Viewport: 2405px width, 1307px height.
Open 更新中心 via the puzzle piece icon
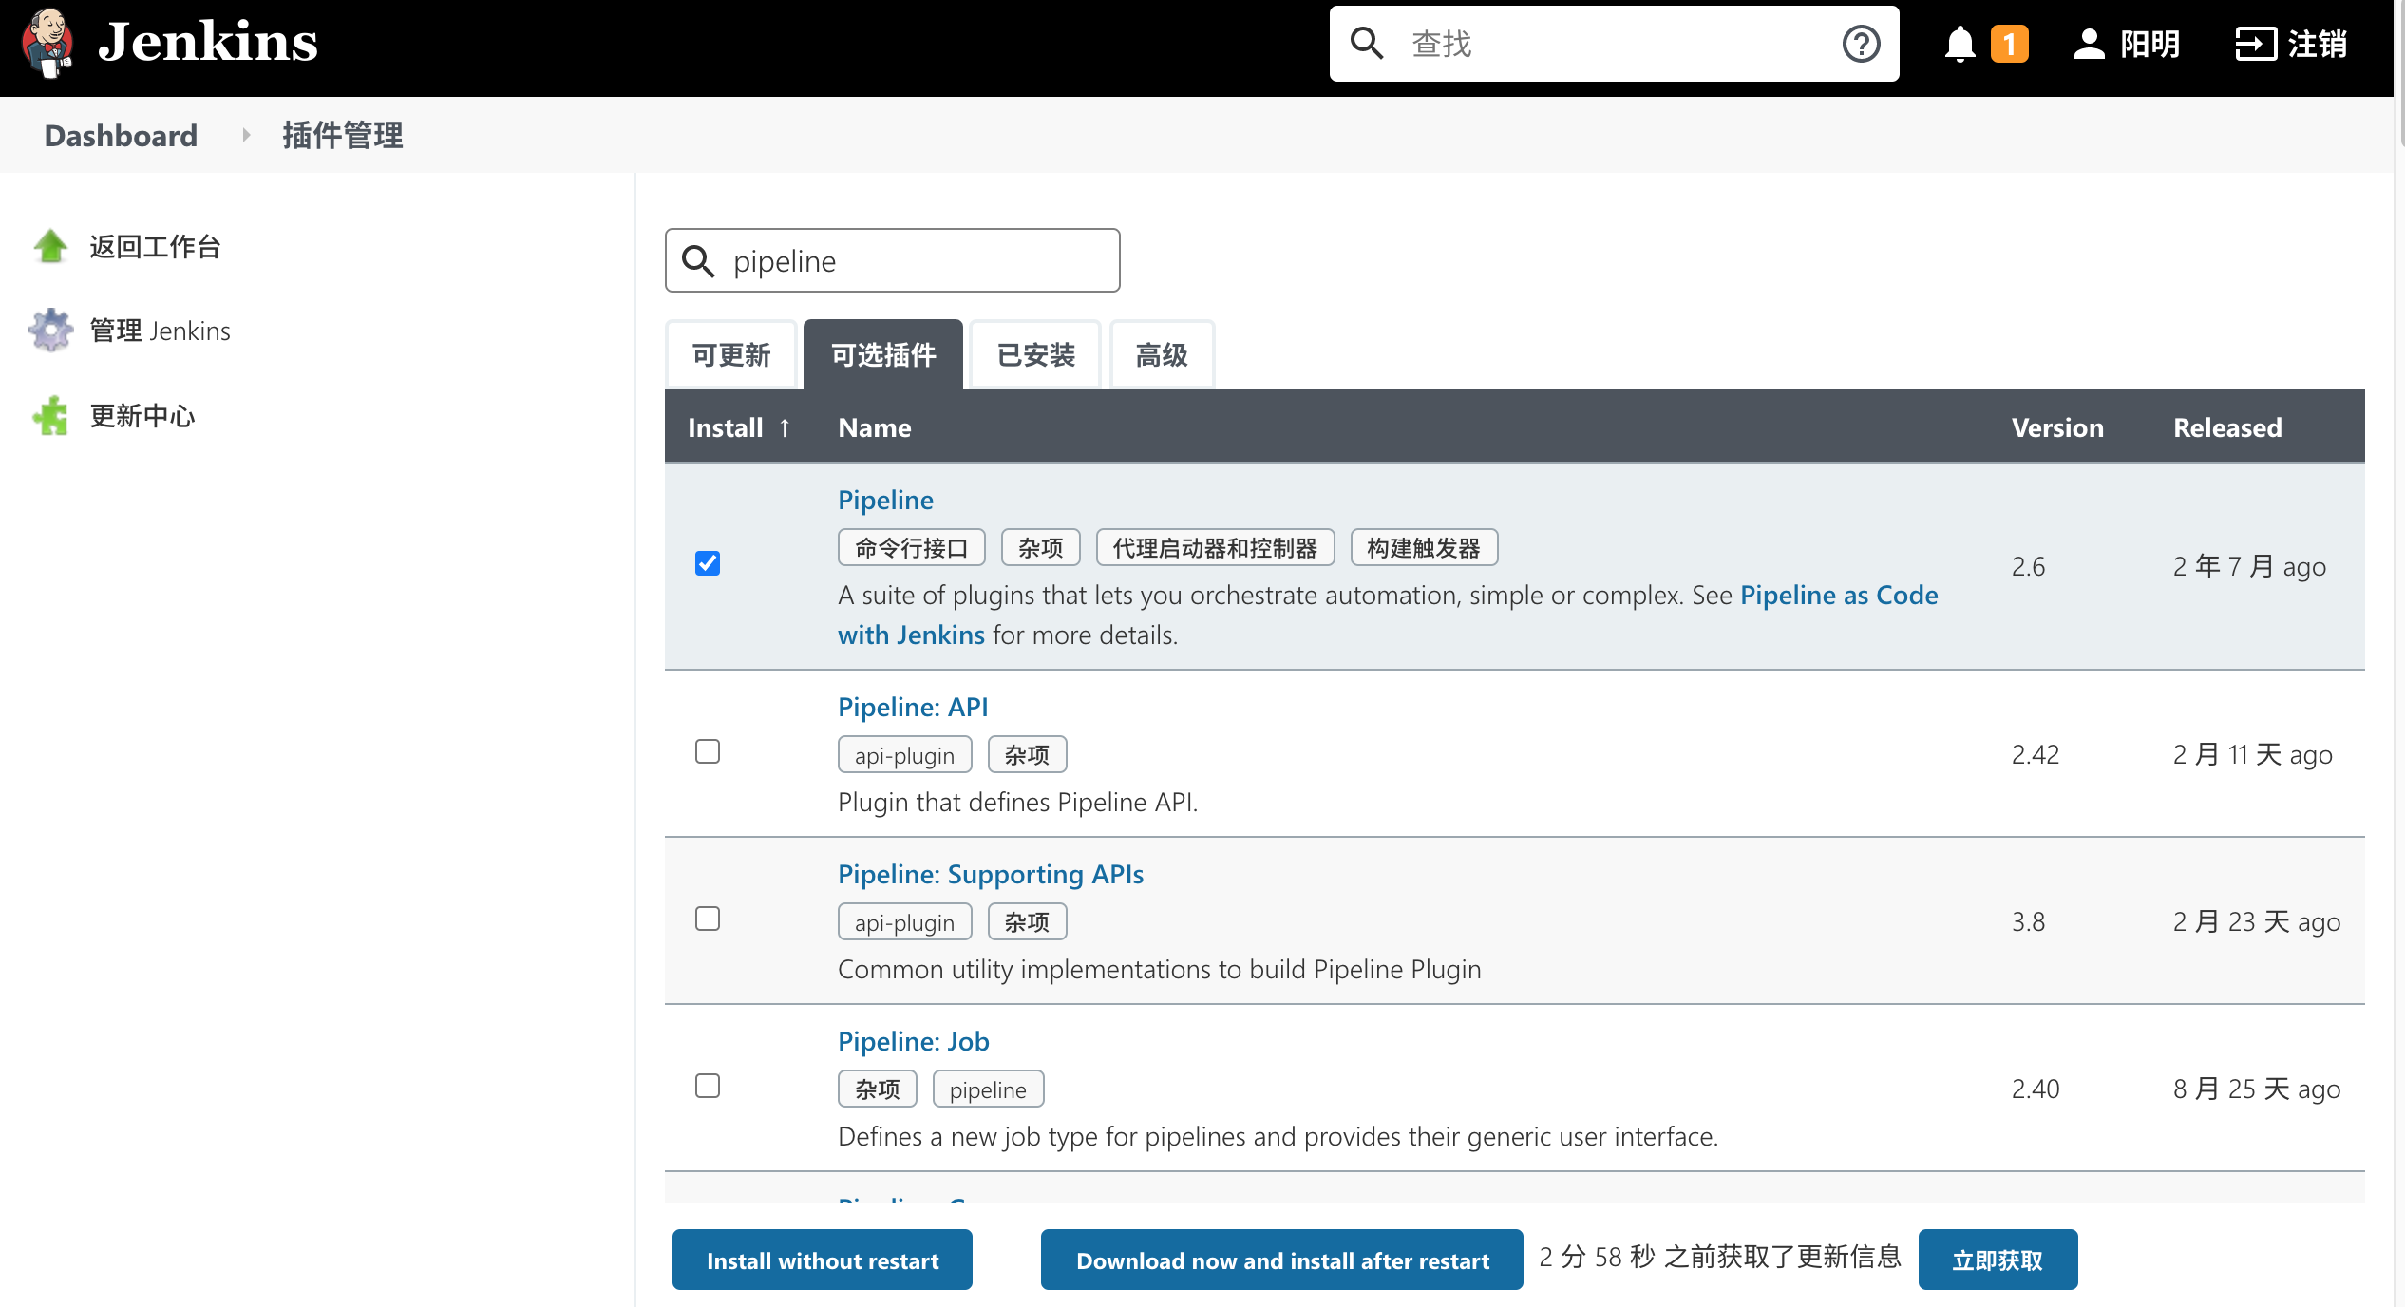[x=50, y=415]
